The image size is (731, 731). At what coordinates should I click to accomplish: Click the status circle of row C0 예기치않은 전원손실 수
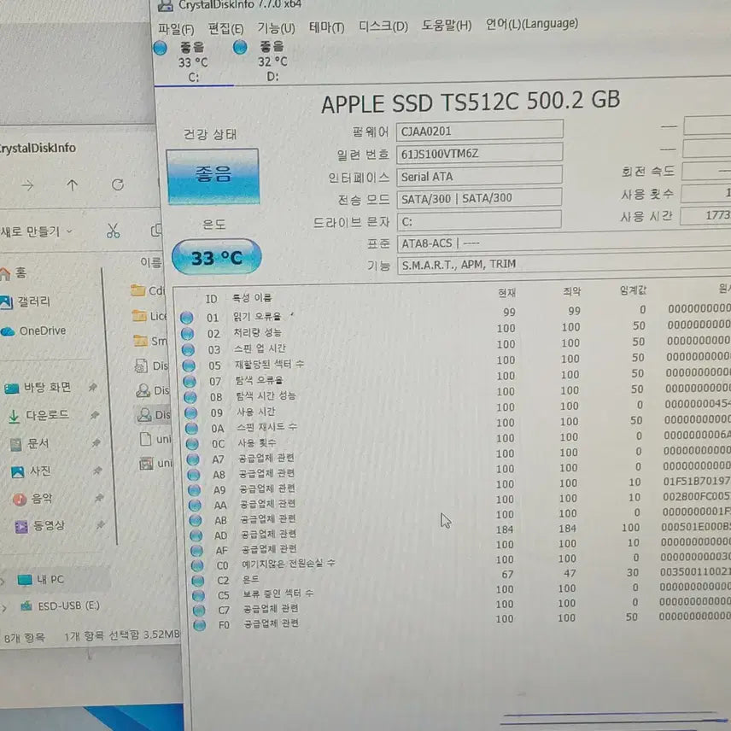coord(197,565)
